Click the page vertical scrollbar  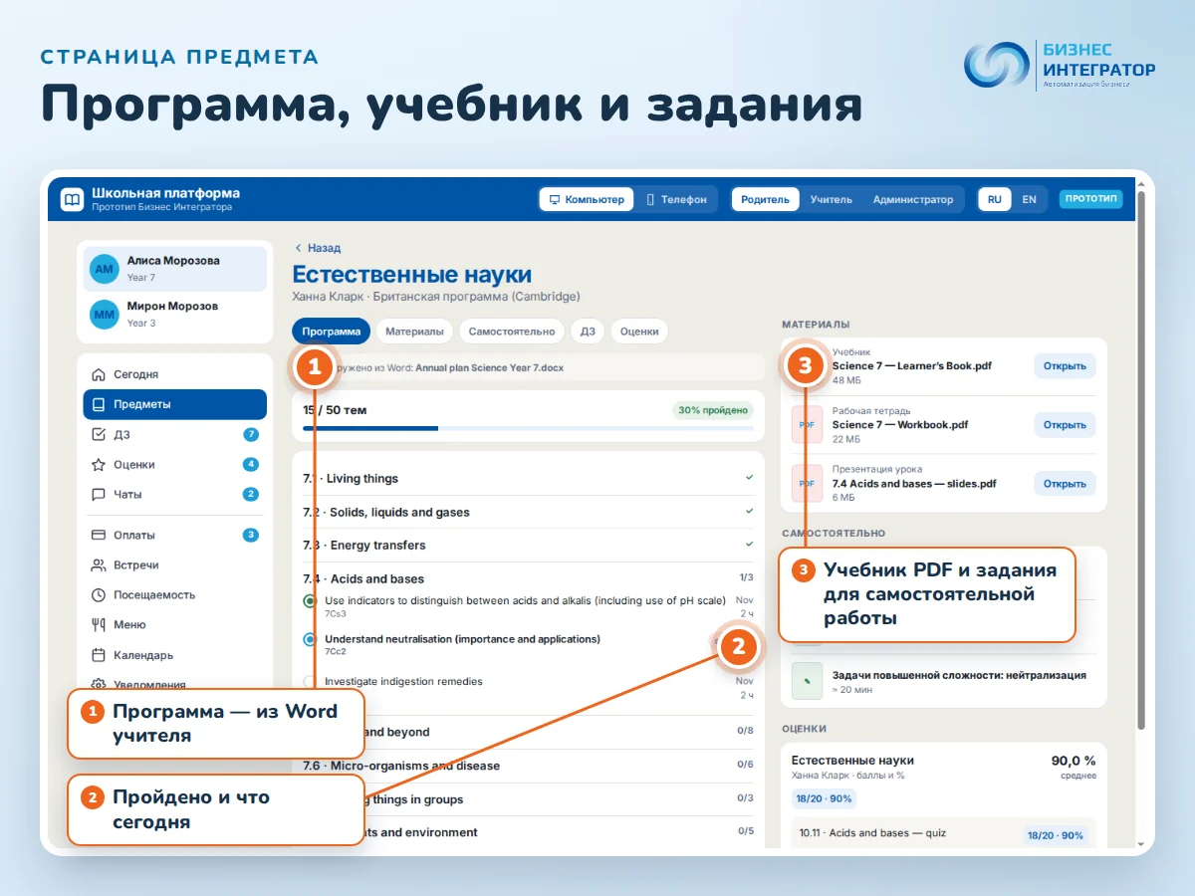1141,458
